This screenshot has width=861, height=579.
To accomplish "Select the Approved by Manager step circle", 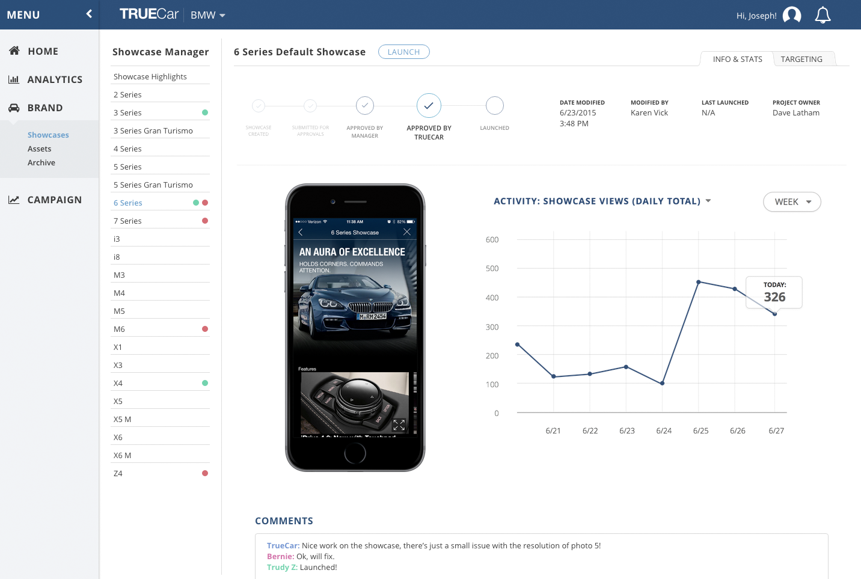I will click(365, 106).
